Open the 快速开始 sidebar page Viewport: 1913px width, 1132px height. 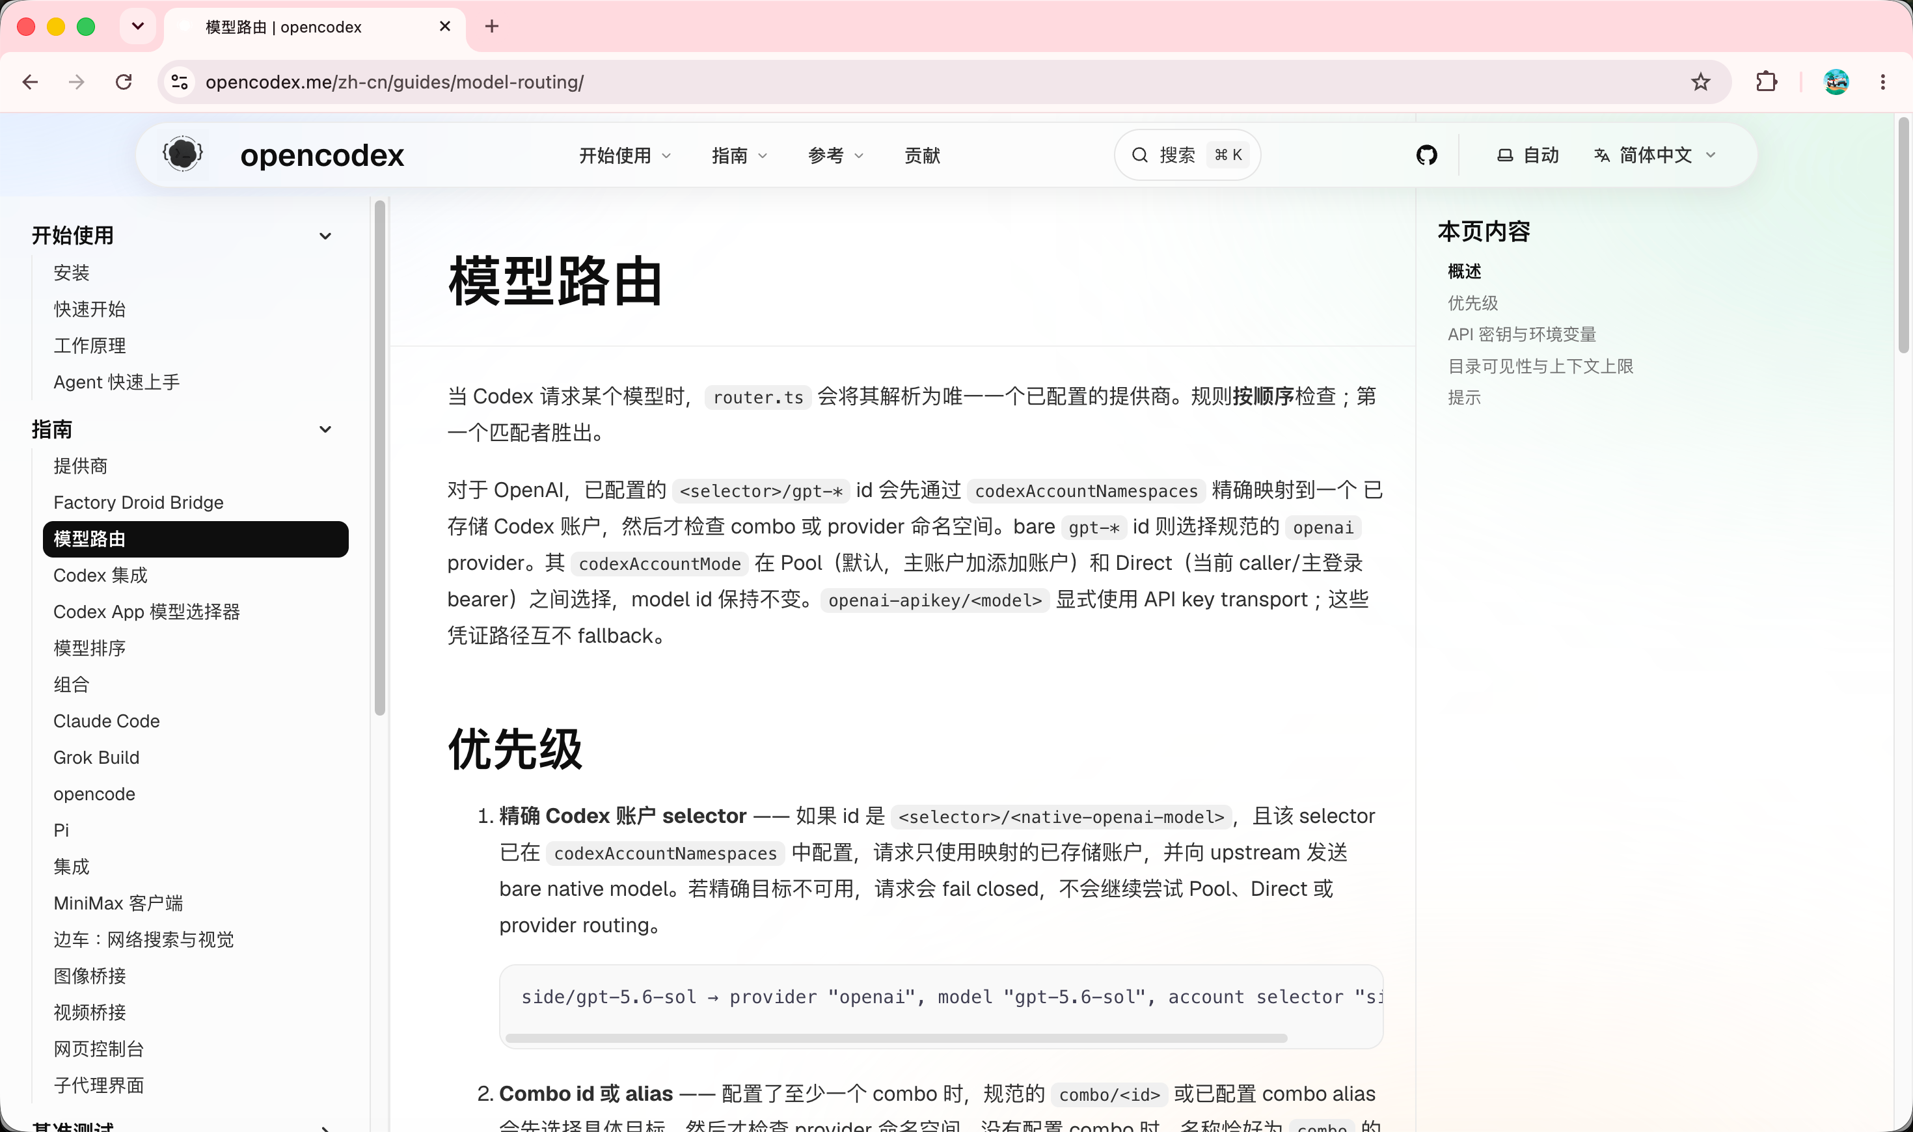pos(89,309)
